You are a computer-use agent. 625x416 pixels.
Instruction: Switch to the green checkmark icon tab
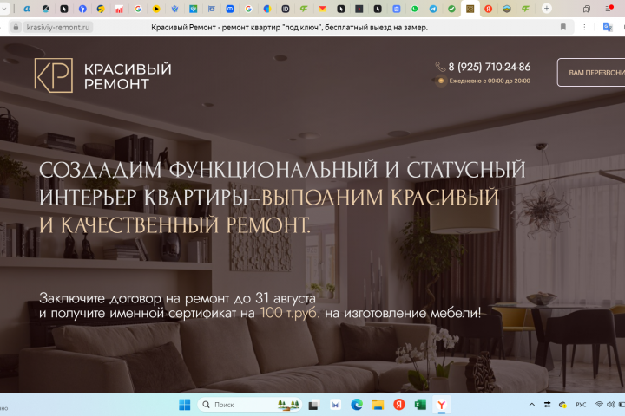(451, 9)
